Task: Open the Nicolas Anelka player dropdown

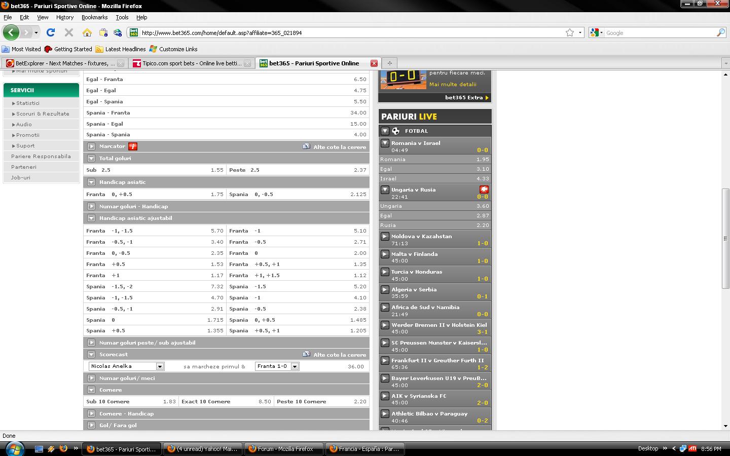Action: [x=126, y=366]
